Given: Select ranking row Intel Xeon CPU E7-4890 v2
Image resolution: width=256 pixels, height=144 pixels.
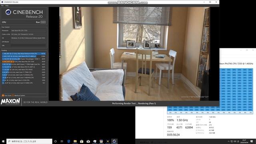Looking at the screenshot, I should (x=24, y=56).
